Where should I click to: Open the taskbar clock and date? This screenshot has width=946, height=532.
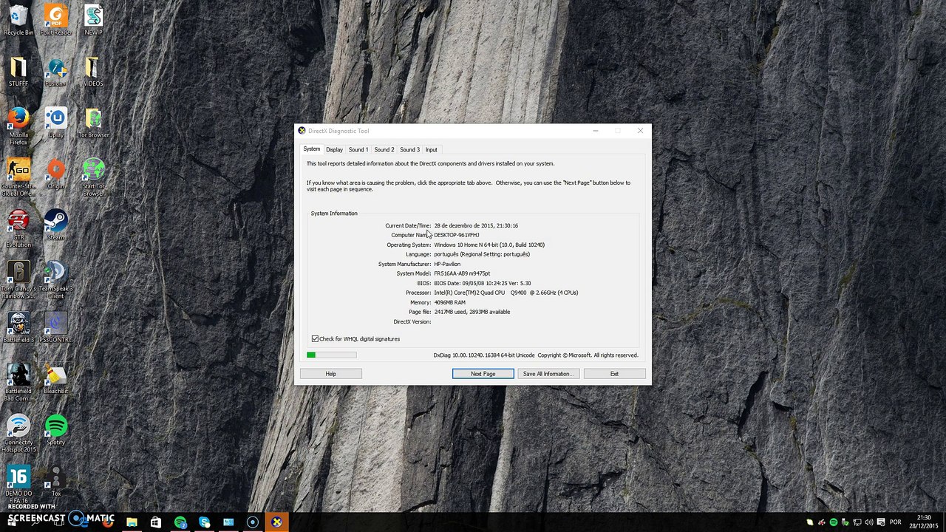click(x=924, y=522)
